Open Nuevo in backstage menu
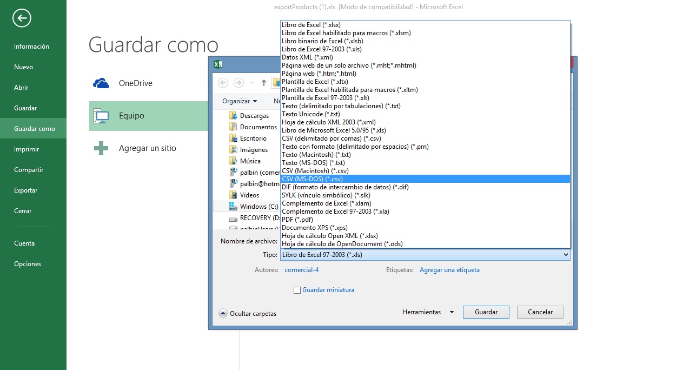Screen dimensions: 676x370 point(33,67)
